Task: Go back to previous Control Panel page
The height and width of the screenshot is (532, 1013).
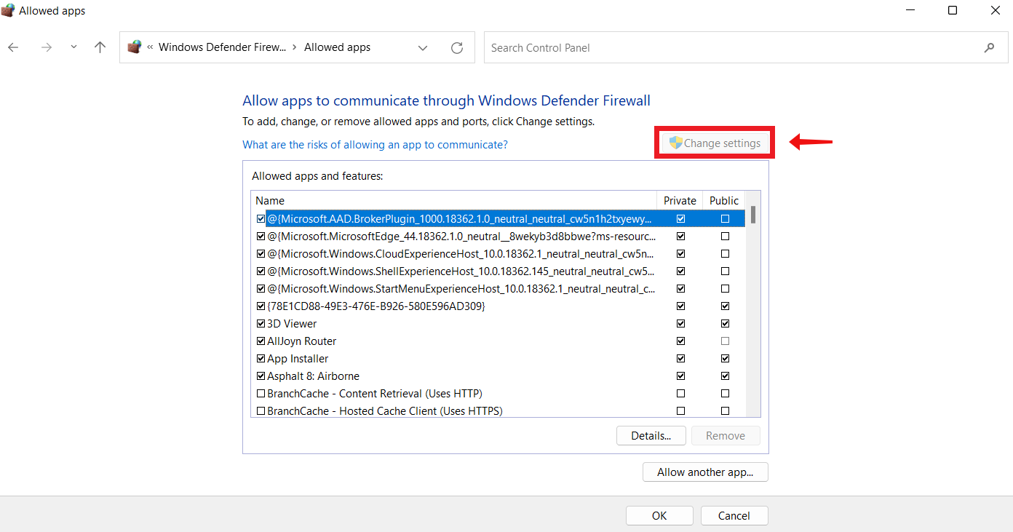Action: pos(13,47)
